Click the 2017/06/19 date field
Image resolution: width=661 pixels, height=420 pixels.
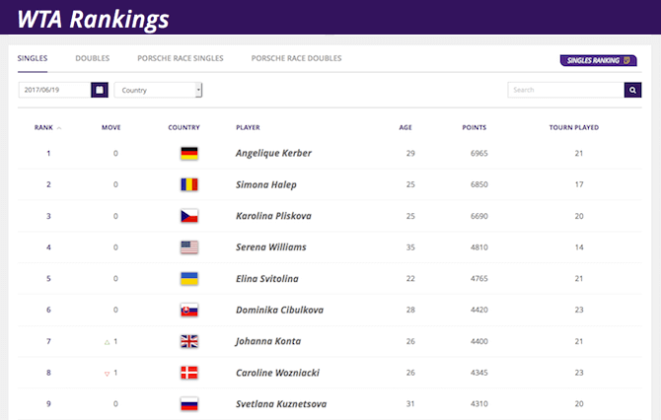tap(55, 90)
